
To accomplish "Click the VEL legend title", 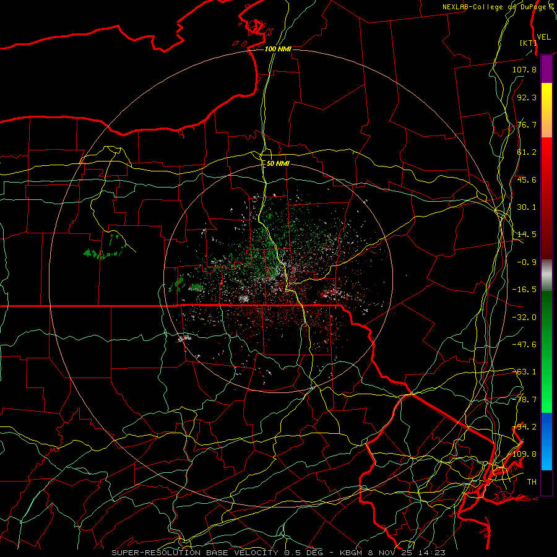I will (x=543, y=37).
